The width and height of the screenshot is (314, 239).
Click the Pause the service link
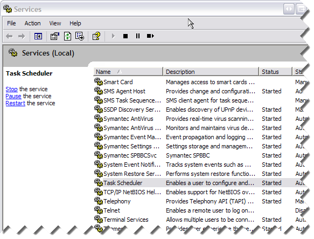(x=13, y=96)
